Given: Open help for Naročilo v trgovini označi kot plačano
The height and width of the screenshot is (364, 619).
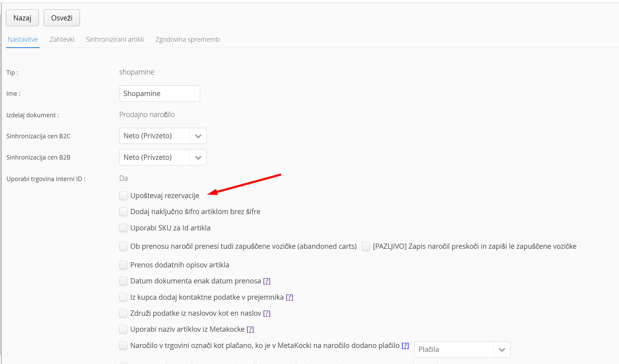Looking at the screenshot, I should (405, 346).
